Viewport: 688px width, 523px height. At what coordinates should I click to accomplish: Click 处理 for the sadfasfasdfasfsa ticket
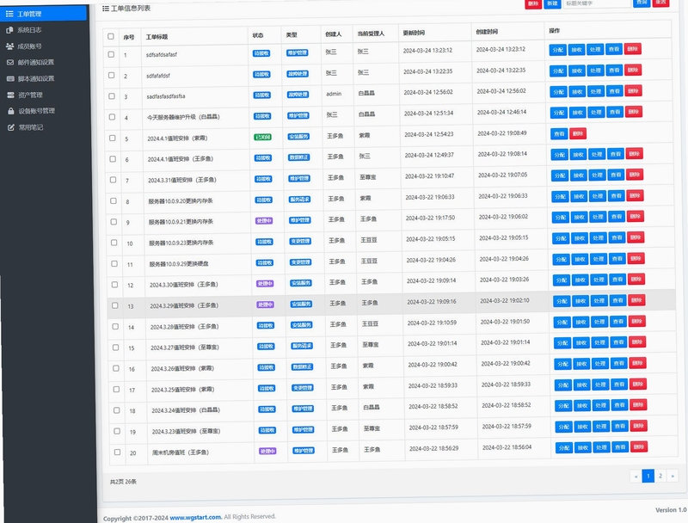click(x=596, y=92)
